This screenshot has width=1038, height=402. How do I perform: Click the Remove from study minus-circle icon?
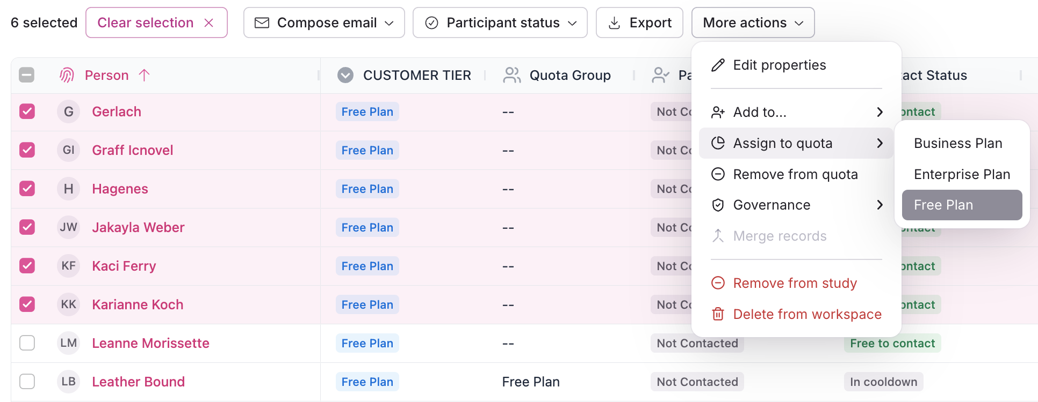(x=718, y=283)
